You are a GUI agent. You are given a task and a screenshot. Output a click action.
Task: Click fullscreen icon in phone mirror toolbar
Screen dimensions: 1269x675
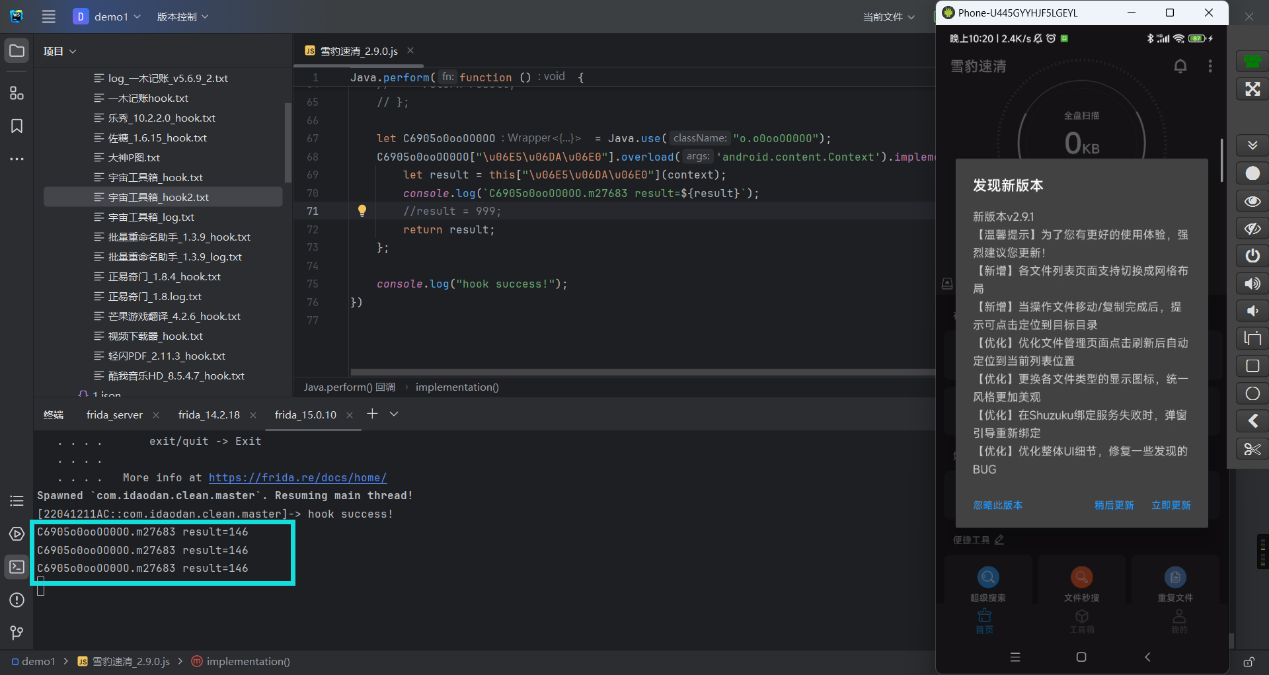[1252, 89]
